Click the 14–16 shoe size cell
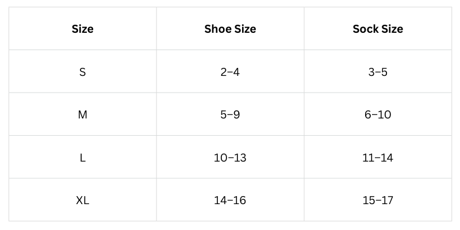Viewport: 460px width, 230px height. pyautogui.click(x=230, y=200)
